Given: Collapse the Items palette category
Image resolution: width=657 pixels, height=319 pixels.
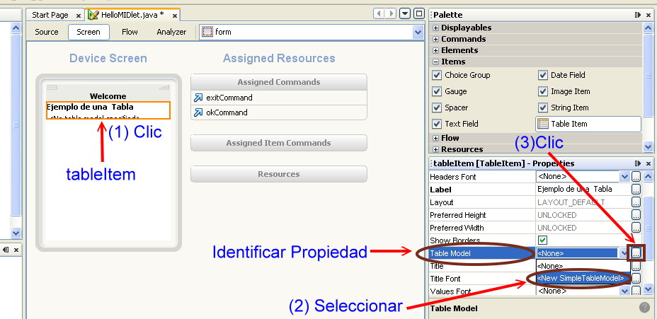Looking at the screenshot, I should (436, 62).
